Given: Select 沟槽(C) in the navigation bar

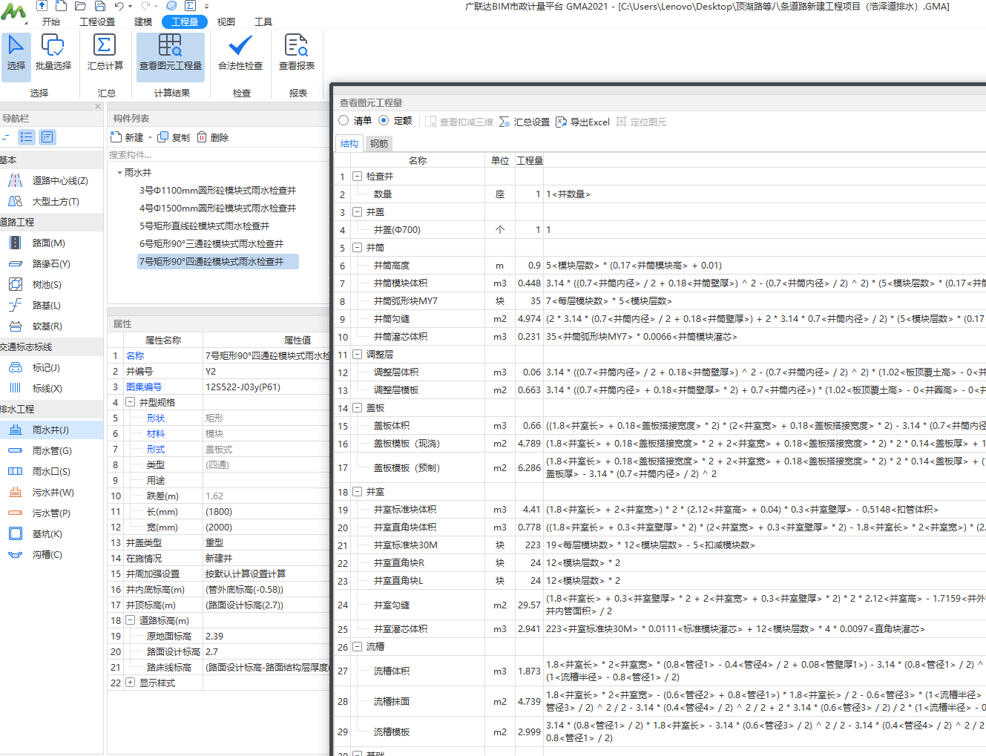Looking at the screenshot, I should (50, 554).
